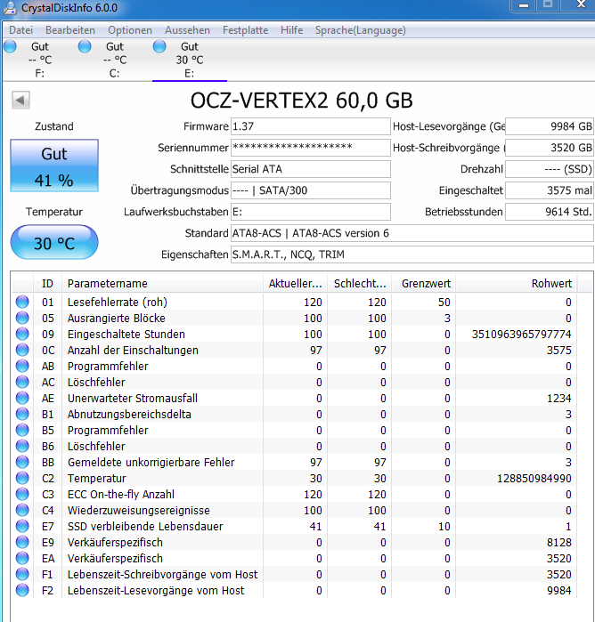Click status orb in row AC Löschfehler
The width and height of the screenshot is (595, 622).
[22, 382]
